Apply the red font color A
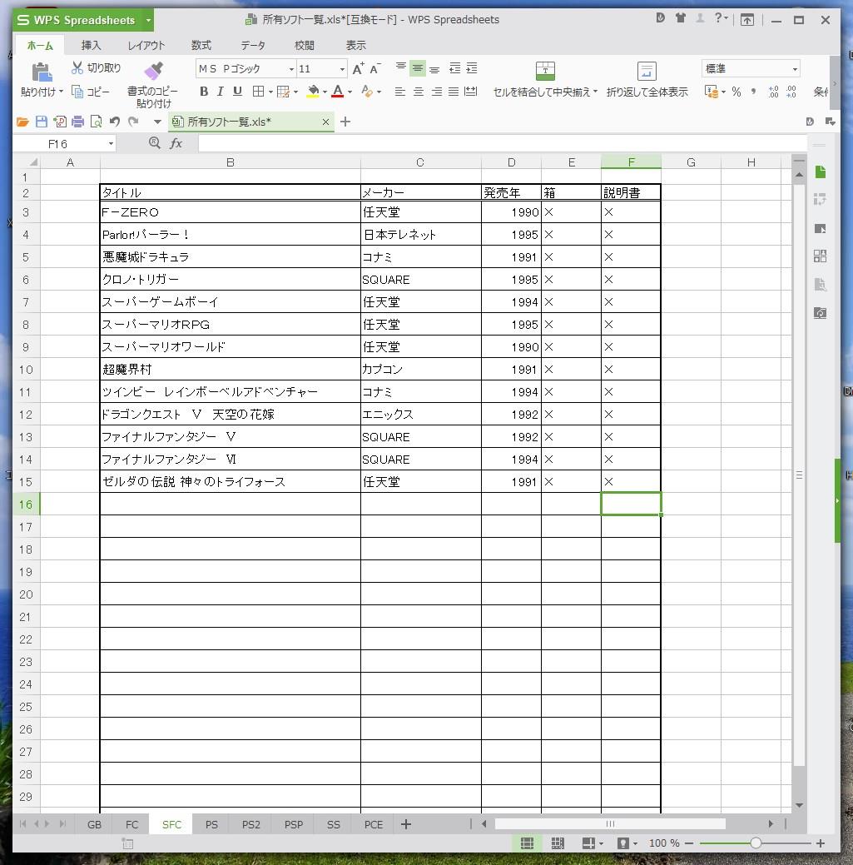853x865 pixels. [338, 92]
